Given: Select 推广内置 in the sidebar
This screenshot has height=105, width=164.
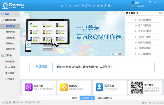Looking at the screenshot, I should click(10, 32).
